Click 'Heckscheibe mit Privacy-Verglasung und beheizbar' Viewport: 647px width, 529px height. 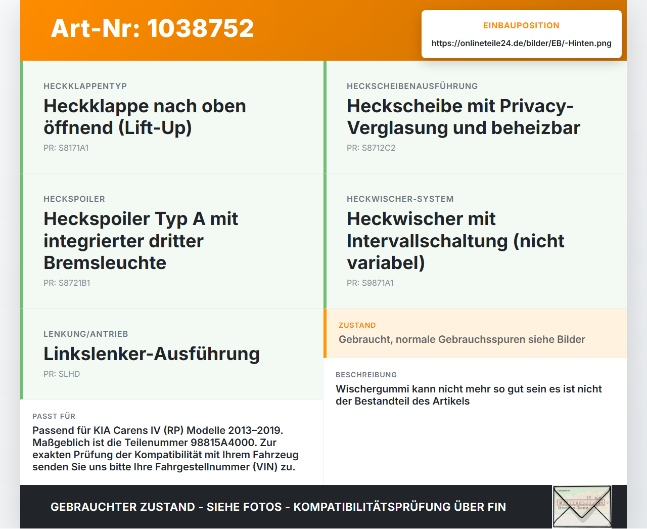tap(464, 117)
